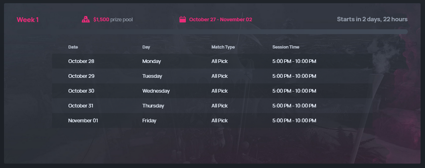This screenshot has width=425, height=168.
Task: Select the October 28 Monday row
Action: [212, 61]
